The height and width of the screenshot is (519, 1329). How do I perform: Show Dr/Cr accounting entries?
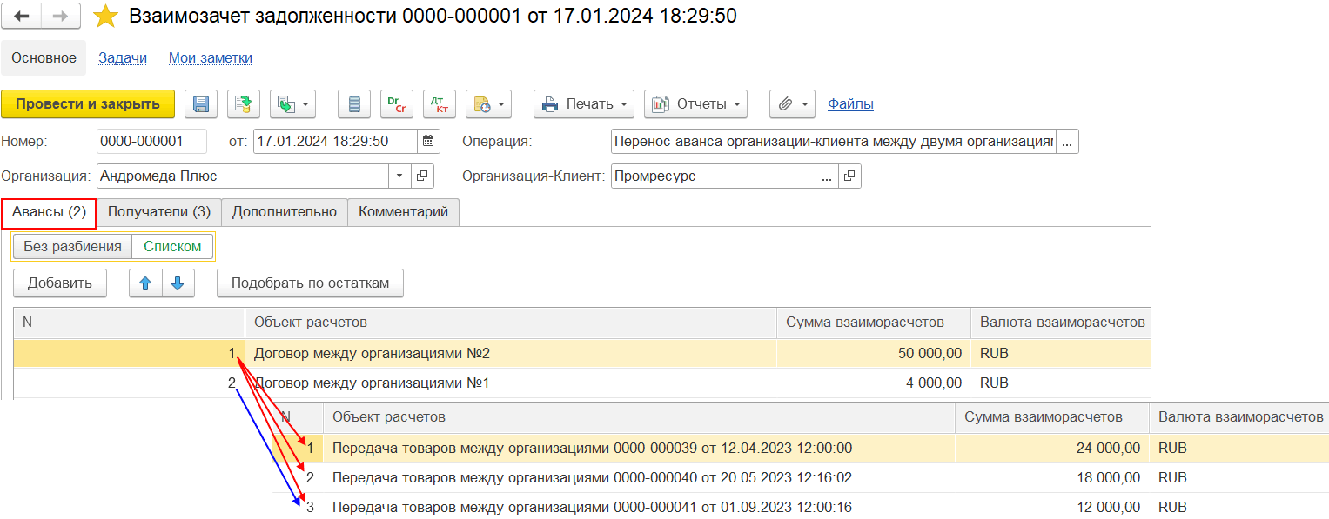(396, 104)
